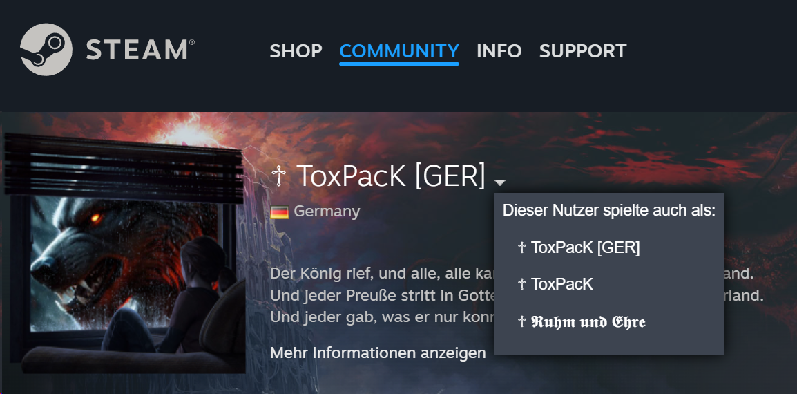Select the alias ToxPacK in the list

pos(555,284)
